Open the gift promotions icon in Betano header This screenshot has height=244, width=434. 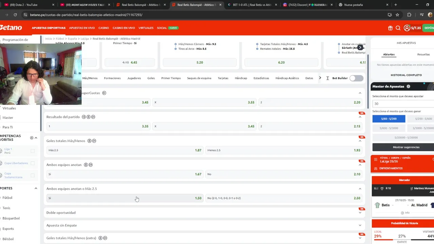pos(390,28)
